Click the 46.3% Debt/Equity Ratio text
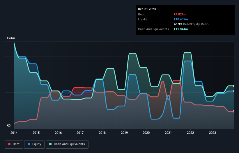 point(191,24)
